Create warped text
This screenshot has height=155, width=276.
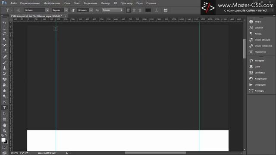coord(157,10)
